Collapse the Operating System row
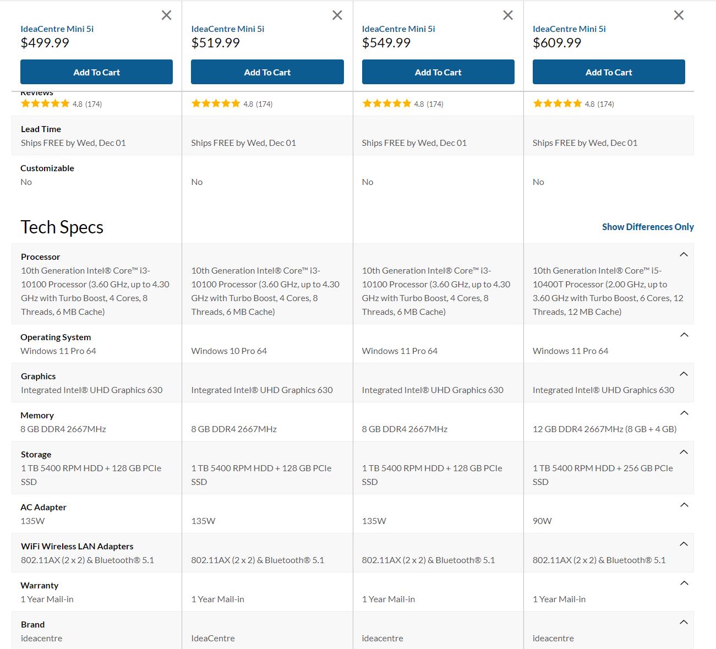 coord(684,335)
